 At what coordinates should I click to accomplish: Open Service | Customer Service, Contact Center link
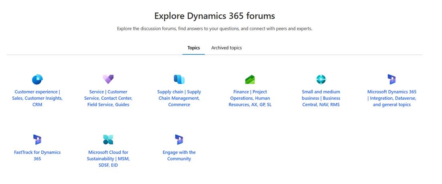click(x=108, y=98)
